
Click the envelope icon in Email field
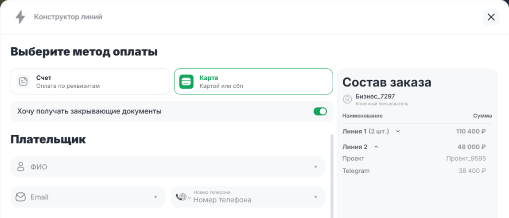tap(20, 197)
